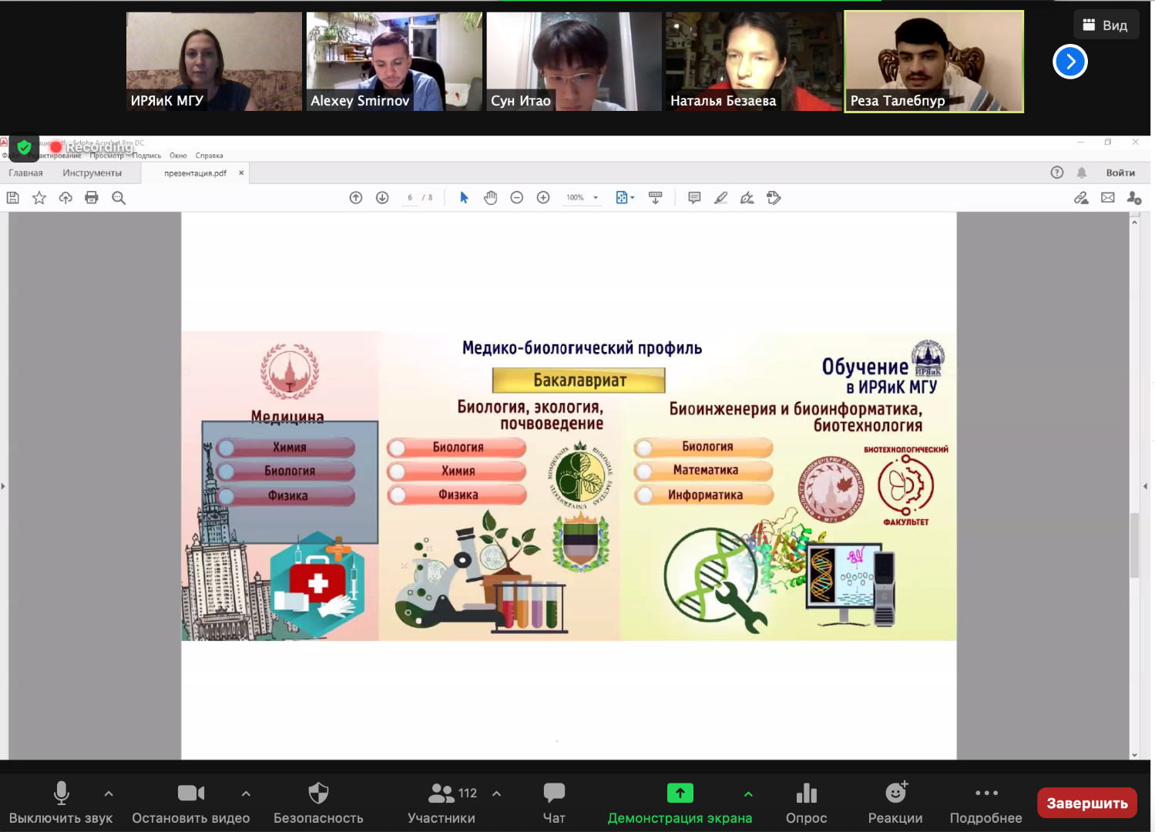
Task: Select Реза Талебпур's video thumbnail
Action: tap(934, 62)
